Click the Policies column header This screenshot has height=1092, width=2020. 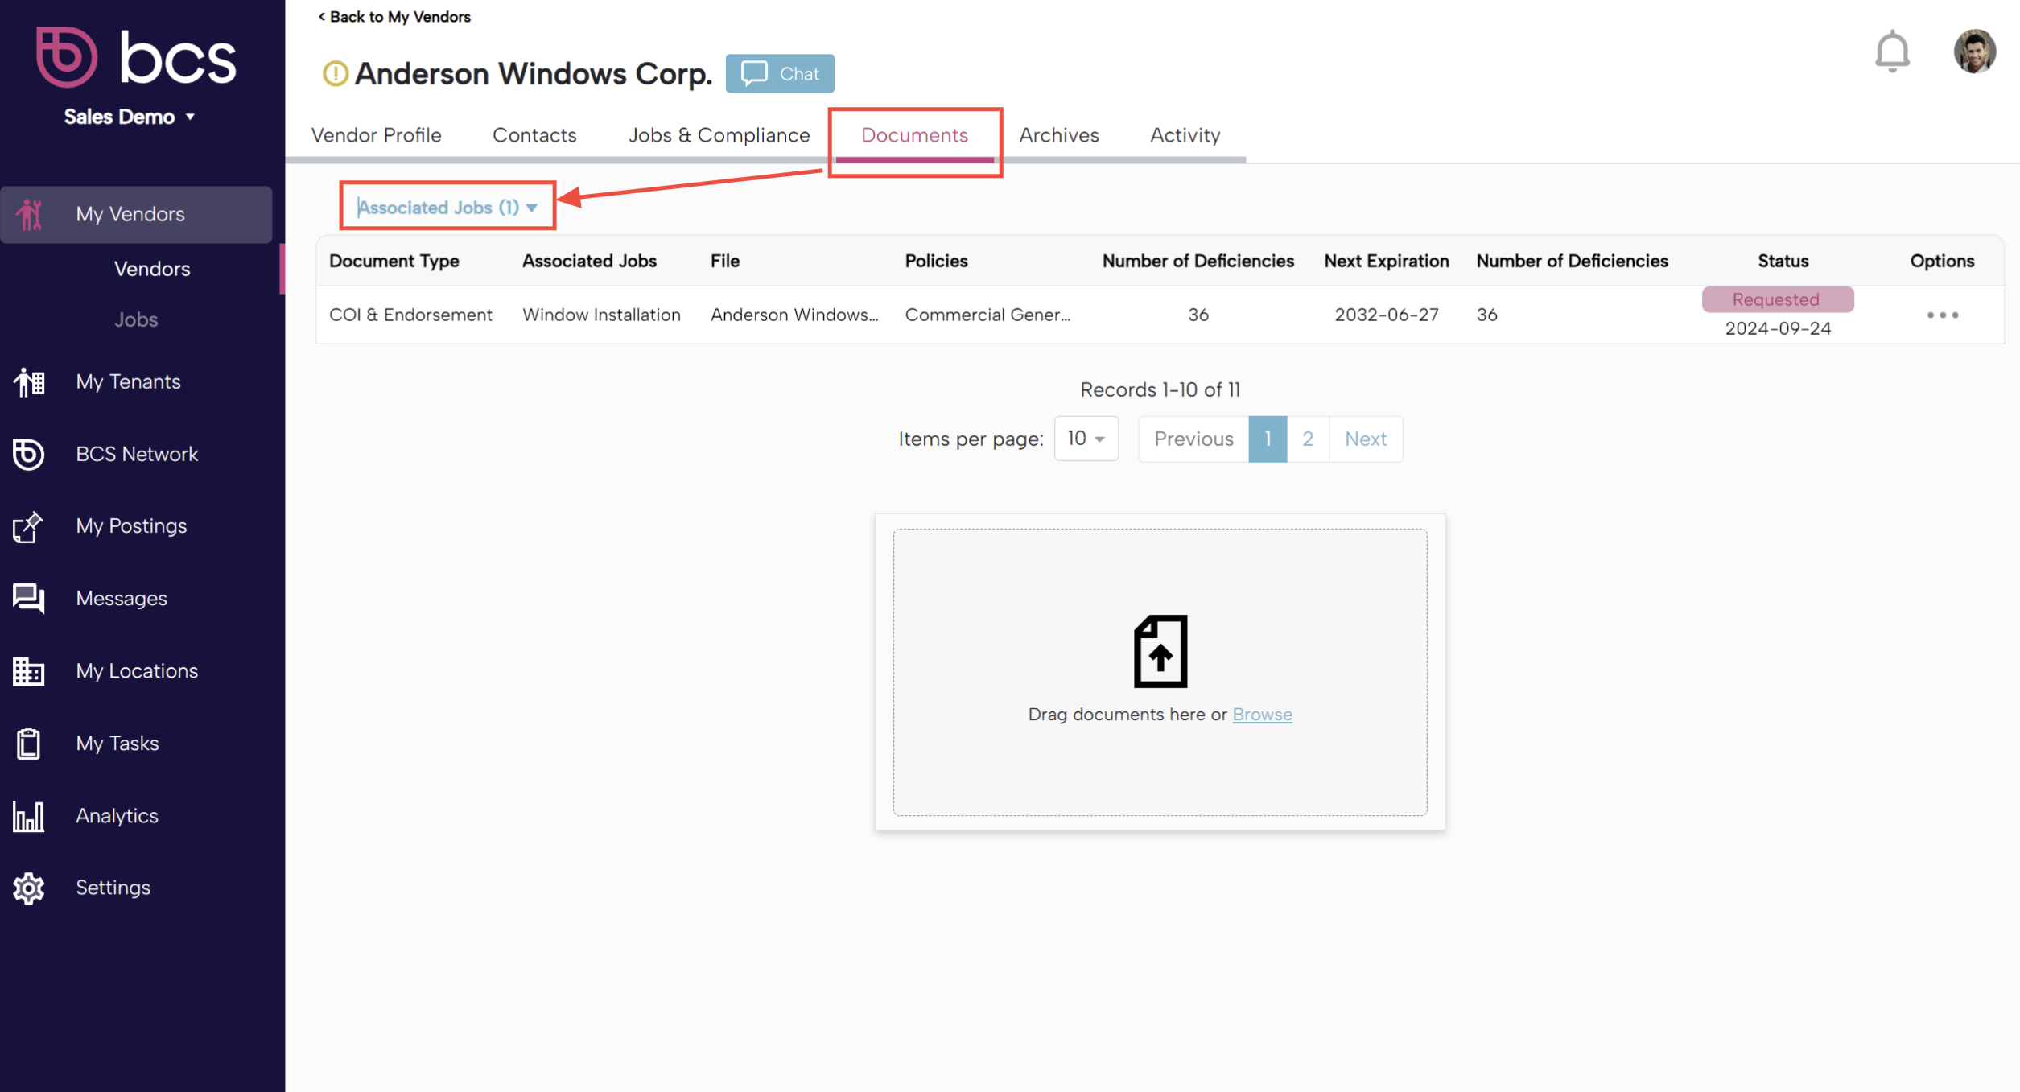coord(936,261)
